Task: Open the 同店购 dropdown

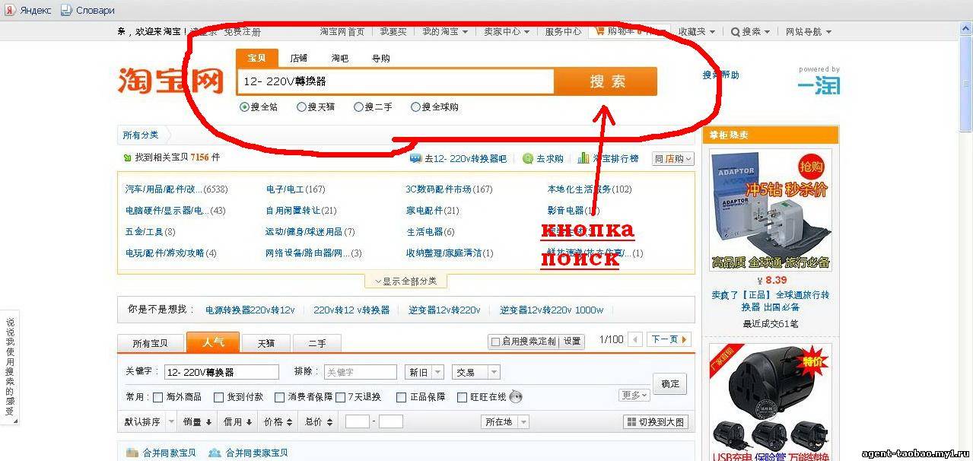Action: pyautogui.click(x=673, y=159)
